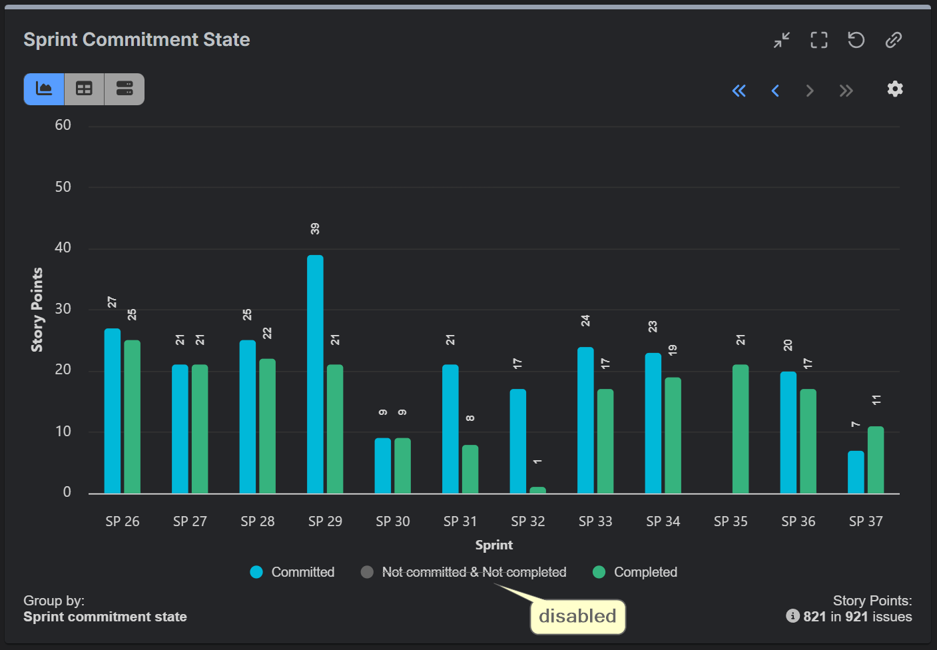Image resolution: width=937 pixels, height=650 pixels.
Task: Refresh the Sprint Commitment State gadget
Action: [x=856, y=40]
